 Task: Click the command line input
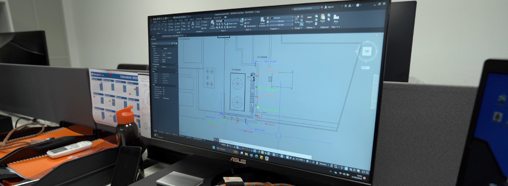click(265, 149)
